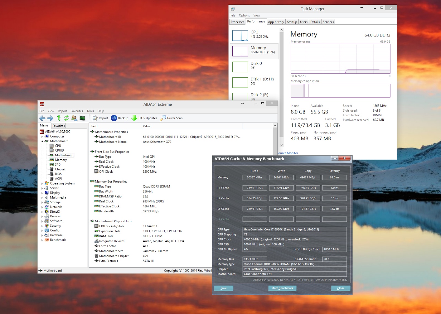Click the green up-level arrow icon
The height and width of the screenshot is (314, 441).
[59, 118]
